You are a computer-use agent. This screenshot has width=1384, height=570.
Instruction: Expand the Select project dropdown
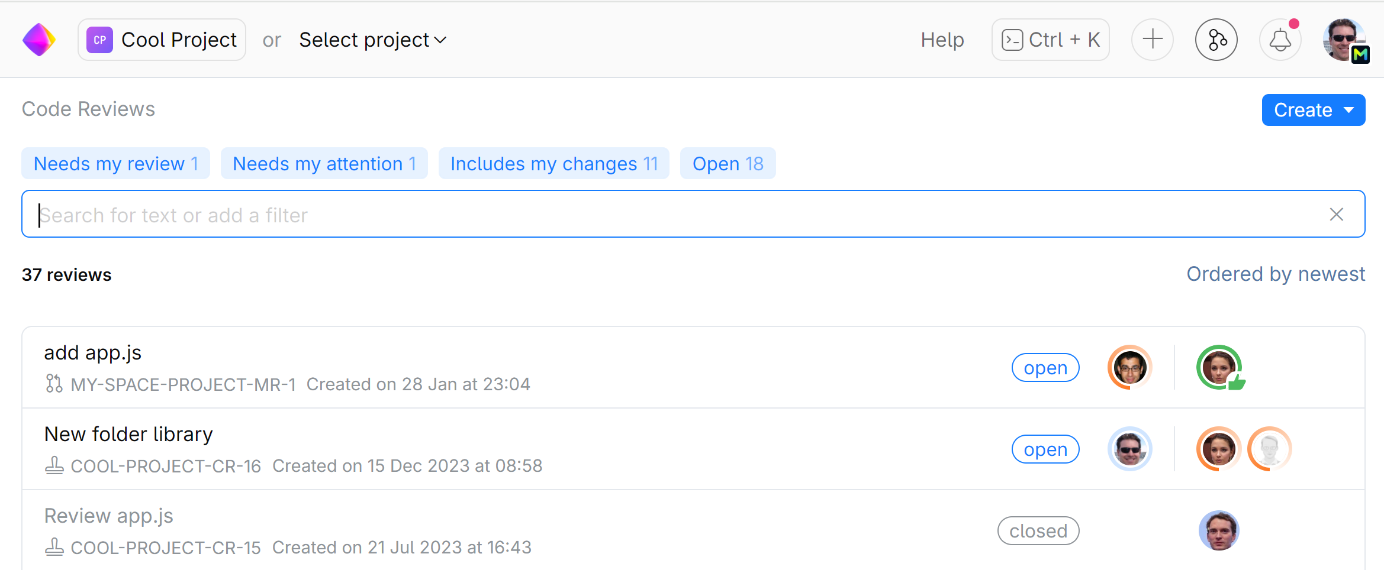tap(372, 40)
